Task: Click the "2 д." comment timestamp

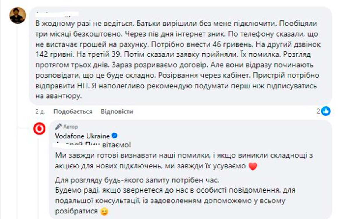Action: click(x=39, y=112)
